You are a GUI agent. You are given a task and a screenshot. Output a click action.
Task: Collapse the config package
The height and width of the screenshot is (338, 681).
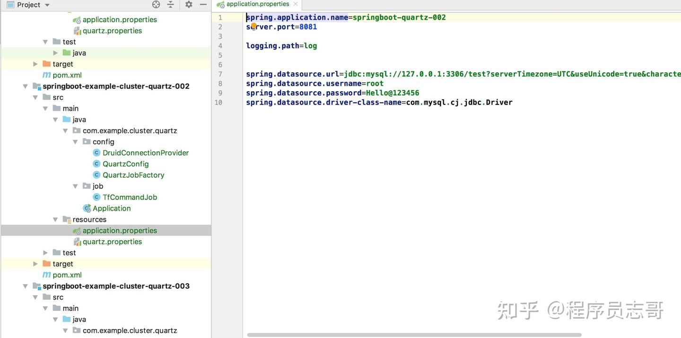76,142
